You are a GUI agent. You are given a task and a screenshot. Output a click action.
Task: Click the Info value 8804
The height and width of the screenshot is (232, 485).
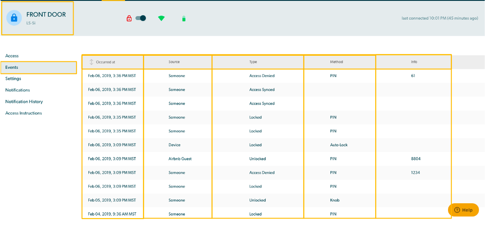416,159
